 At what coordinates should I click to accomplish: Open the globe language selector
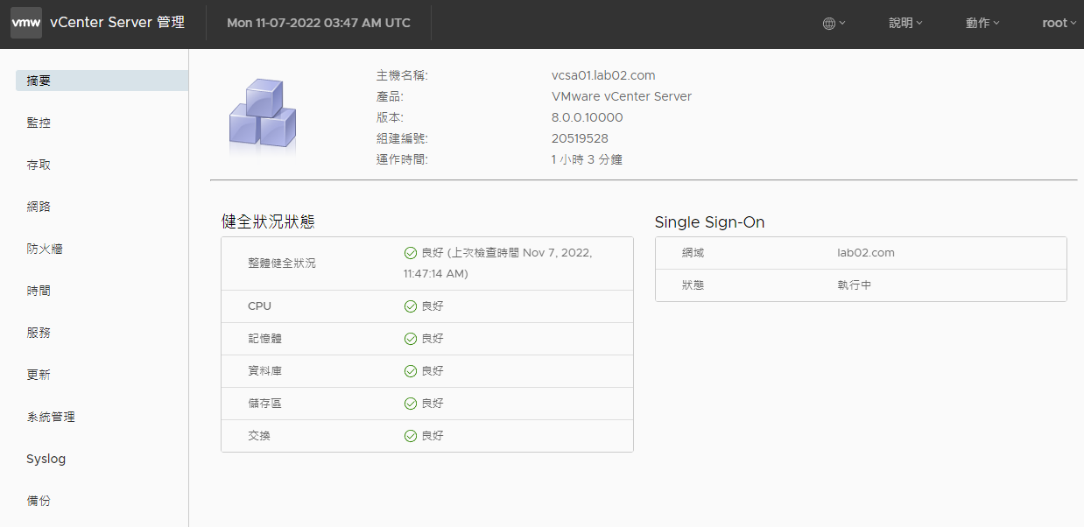[x=834, y=24]
